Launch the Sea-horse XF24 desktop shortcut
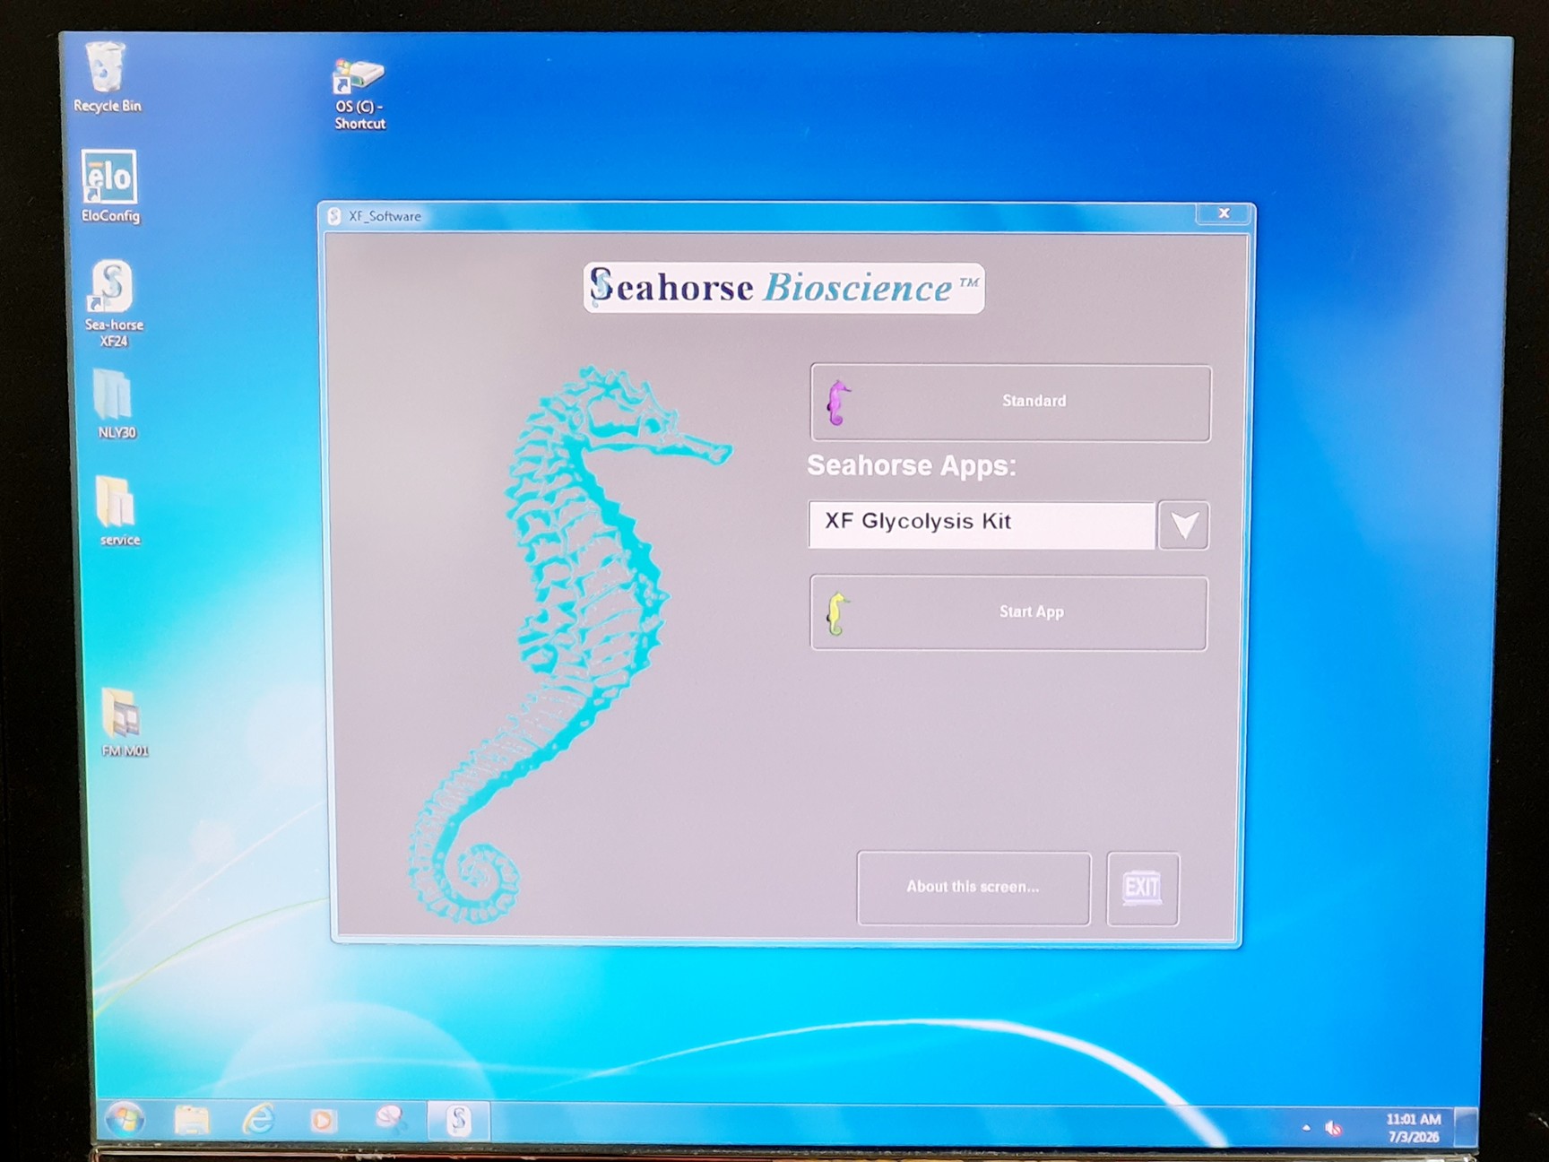The height and width of the screenshot is (1162, 1549). pyautogui.click(x=113, y=303)
